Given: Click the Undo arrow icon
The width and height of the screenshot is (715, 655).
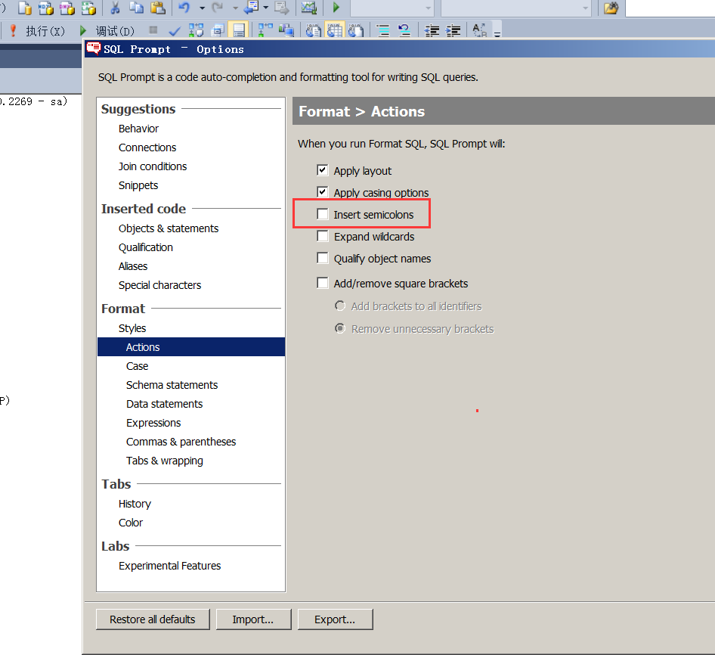Looking at the screenshot, I should (x=184, y=8).
